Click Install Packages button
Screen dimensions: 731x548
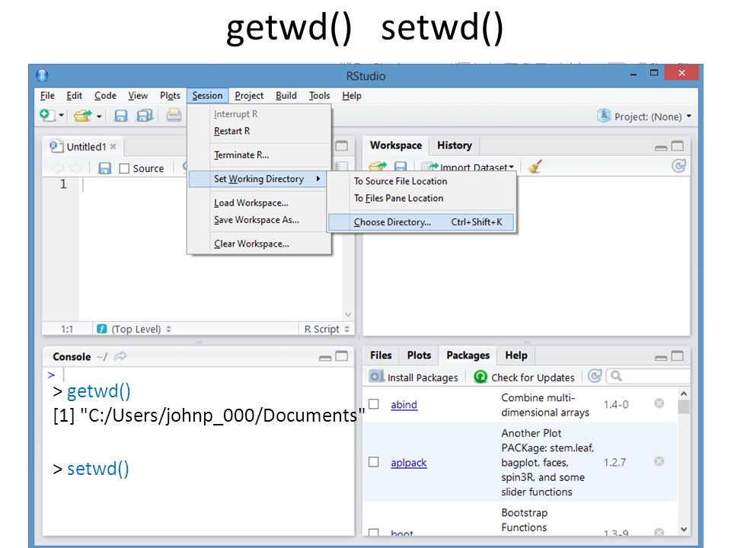pyautogui.click(x=413, y=377)
